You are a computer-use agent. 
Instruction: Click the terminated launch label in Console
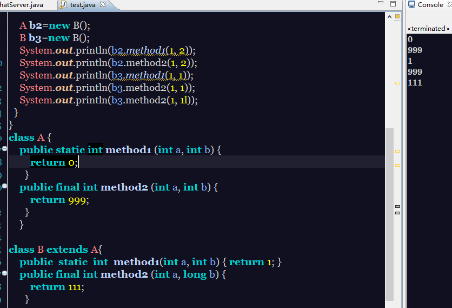(428, 29)
